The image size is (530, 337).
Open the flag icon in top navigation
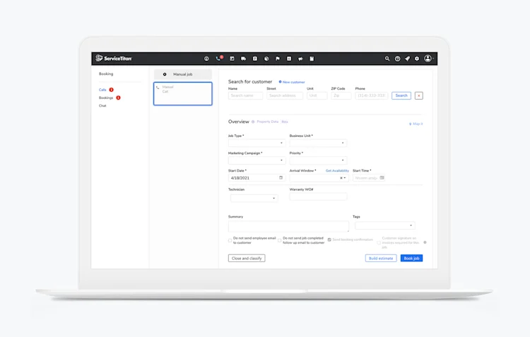[x=278, y=59]
